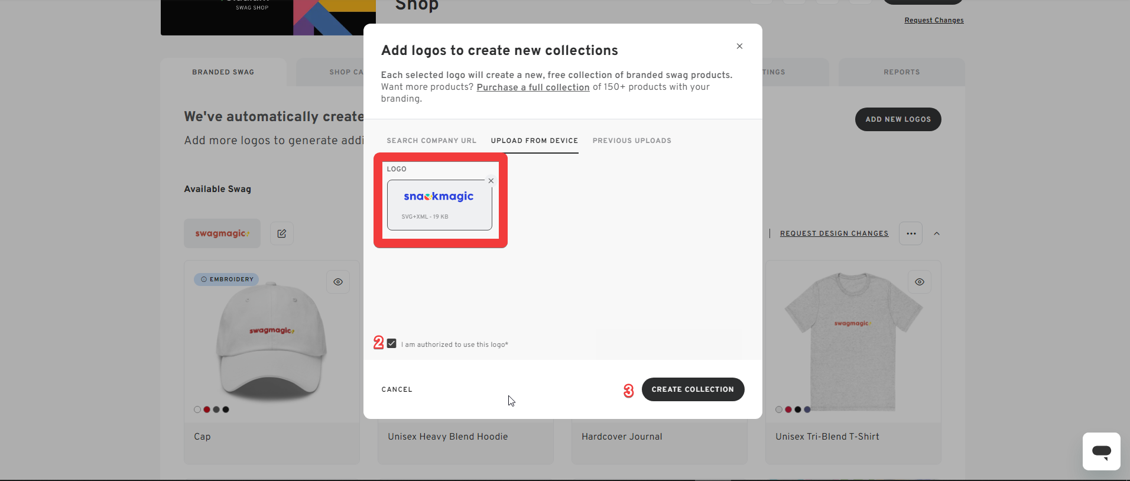Choose the black T-Shirt color swatch
Viewport: 1130px width, 481px height.
click(798, 409)
